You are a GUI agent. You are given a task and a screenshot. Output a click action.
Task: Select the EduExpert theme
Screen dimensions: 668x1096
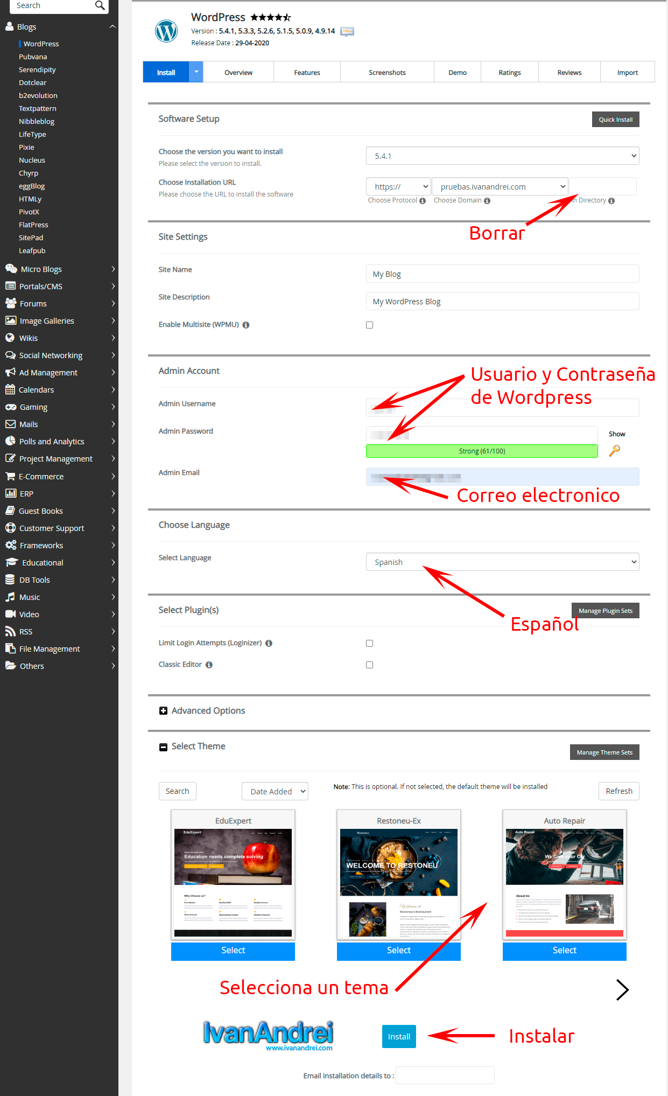(x=233, y=951)
